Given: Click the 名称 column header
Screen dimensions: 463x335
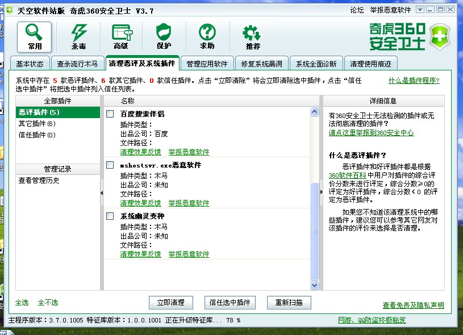Looking at the screenshot, I should 211,101.
